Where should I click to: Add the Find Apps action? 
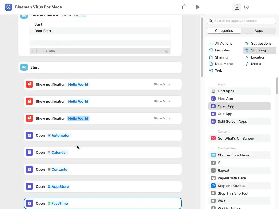[x=239, y=91]
